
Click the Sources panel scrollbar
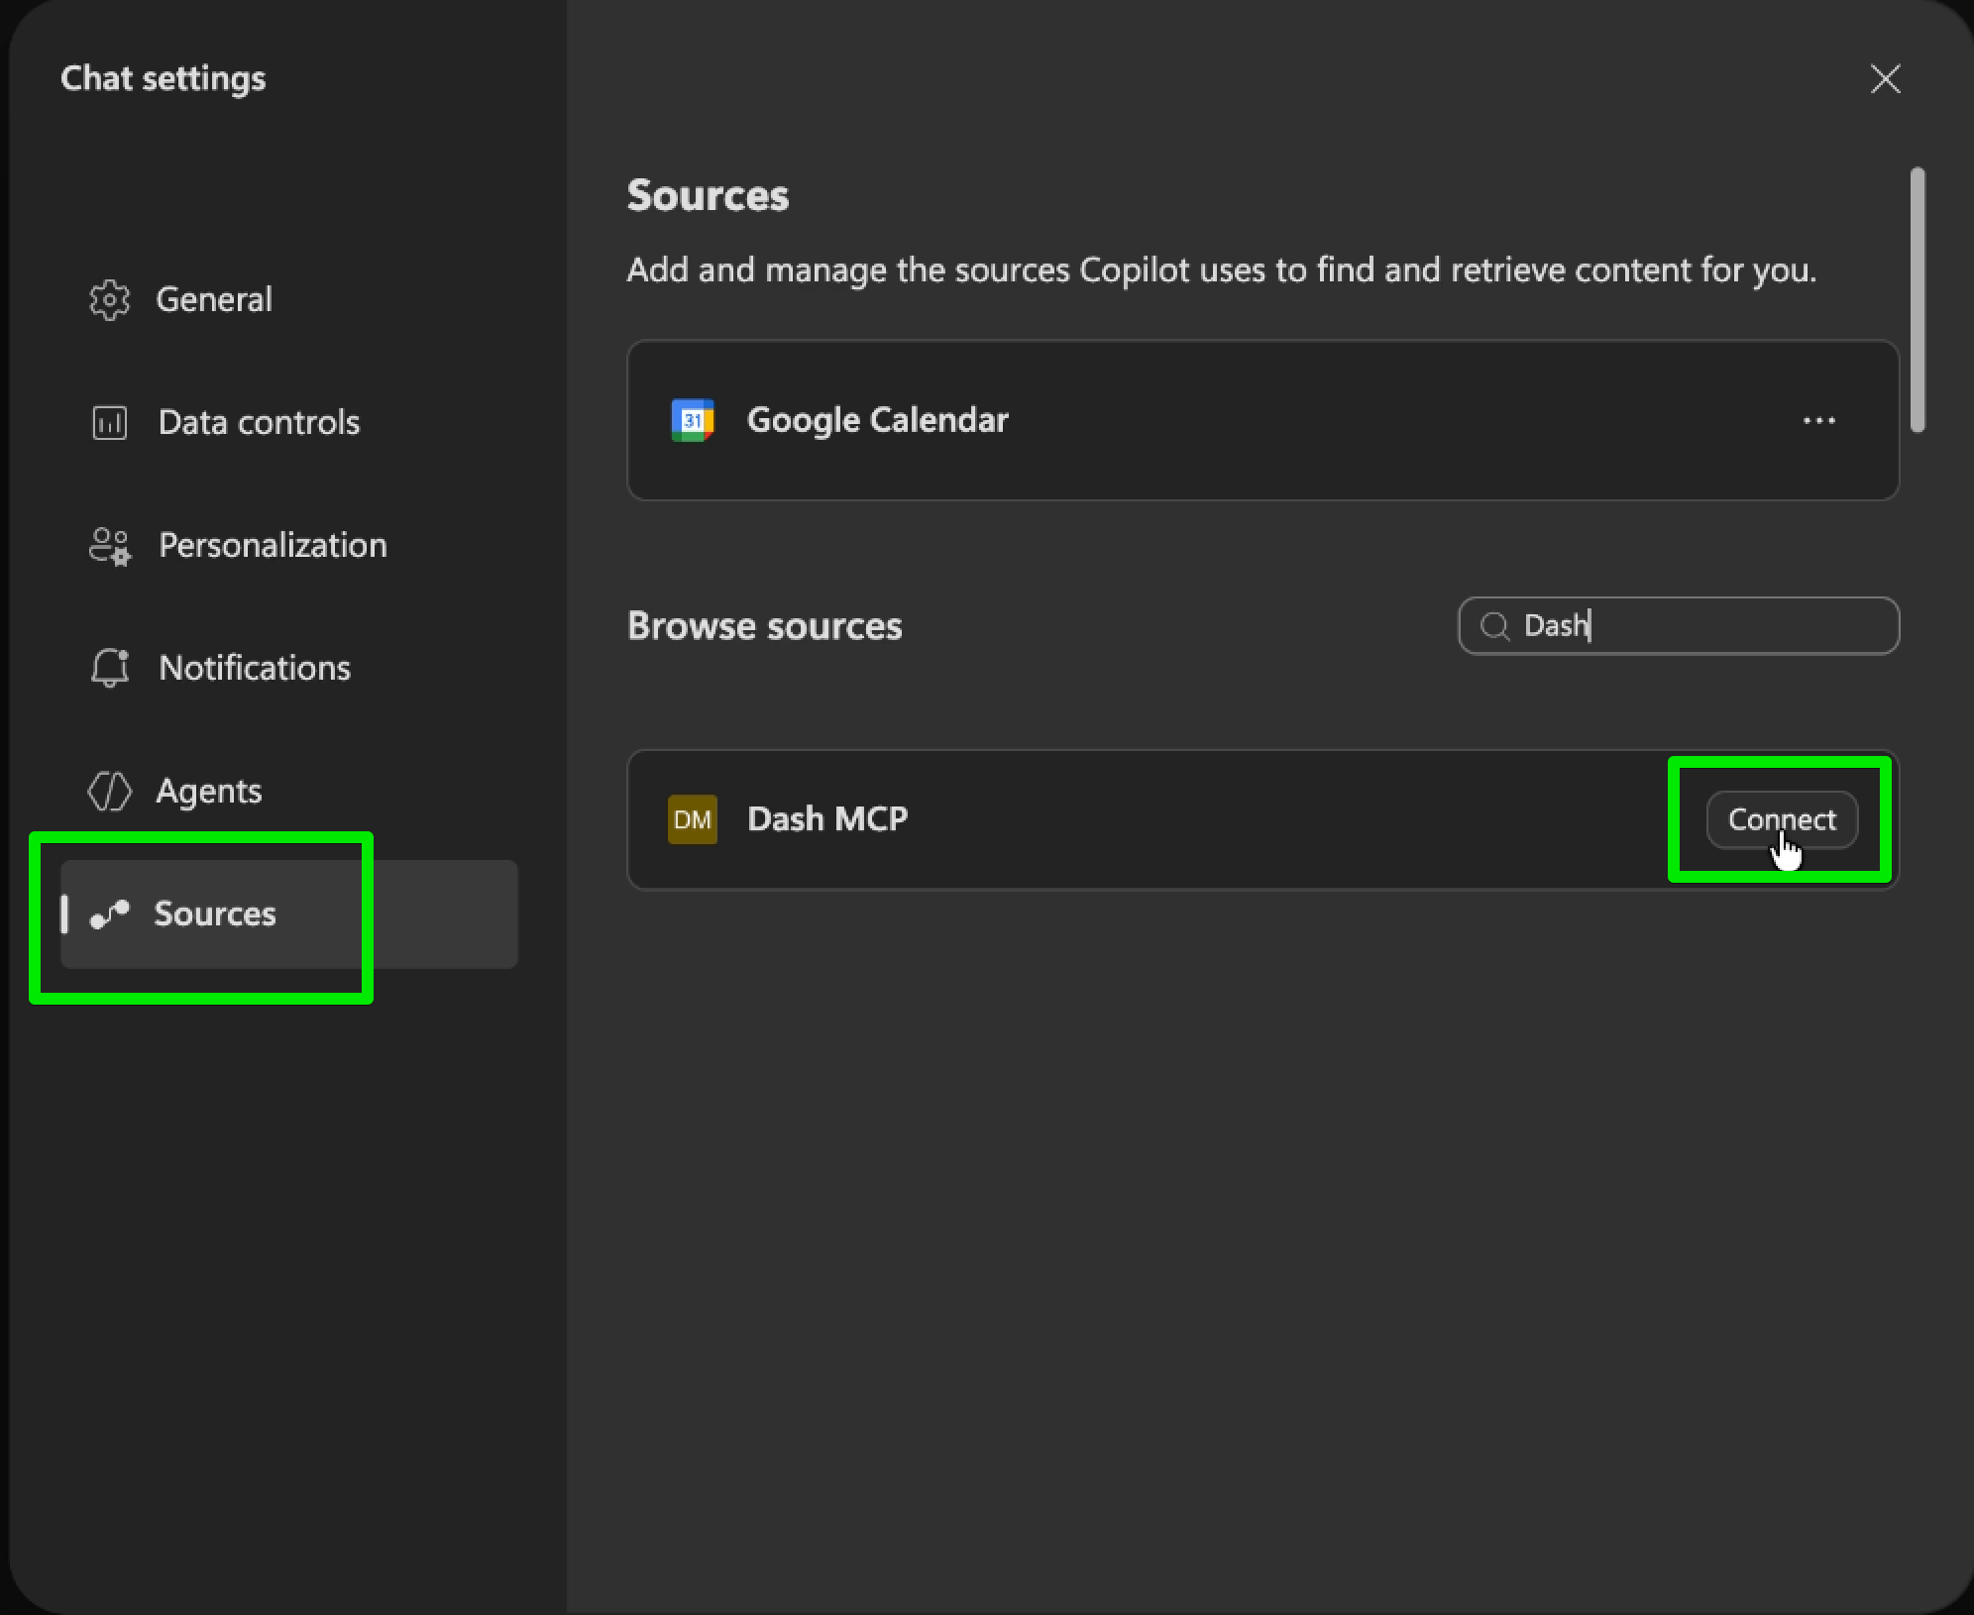(1918, 299)
